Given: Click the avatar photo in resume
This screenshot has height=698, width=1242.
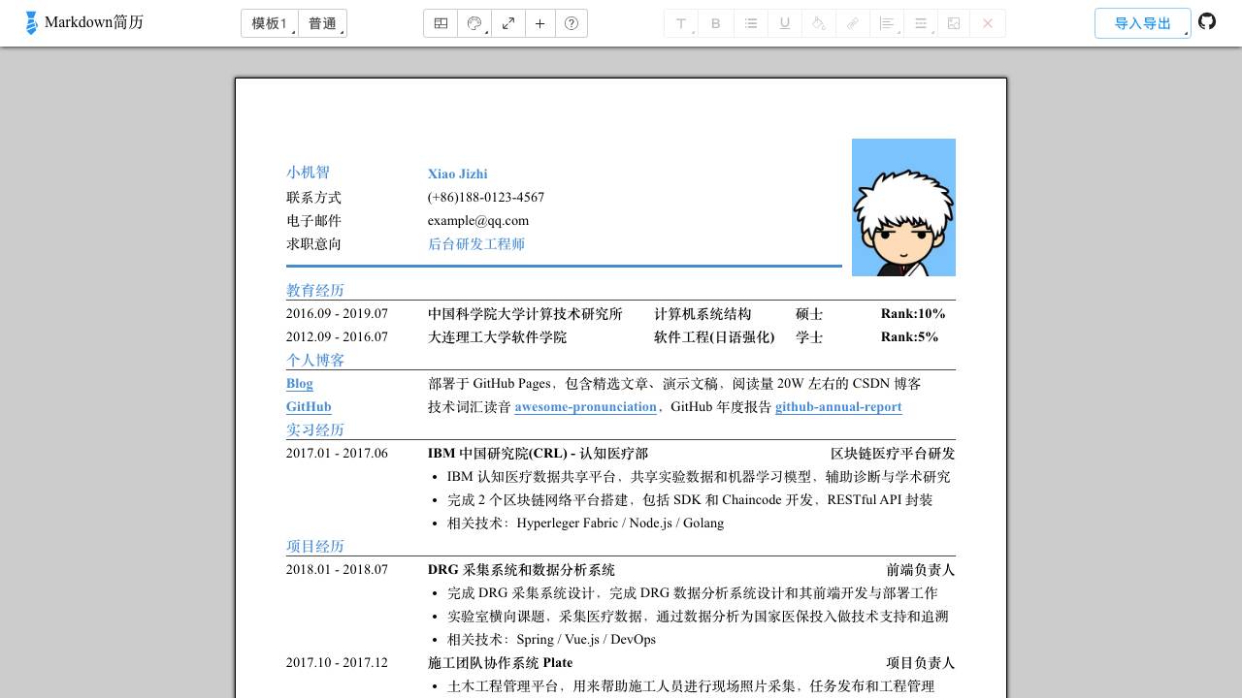Looking at the screenshot, I should coord(903,207).
